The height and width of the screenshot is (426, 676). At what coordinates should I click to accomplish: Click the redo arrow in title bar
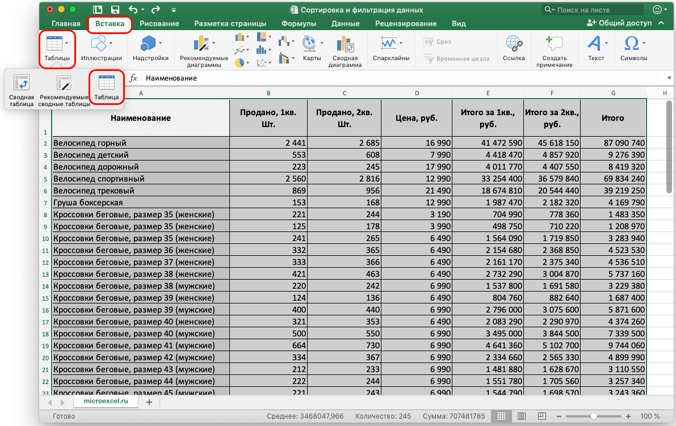(156, 10)
